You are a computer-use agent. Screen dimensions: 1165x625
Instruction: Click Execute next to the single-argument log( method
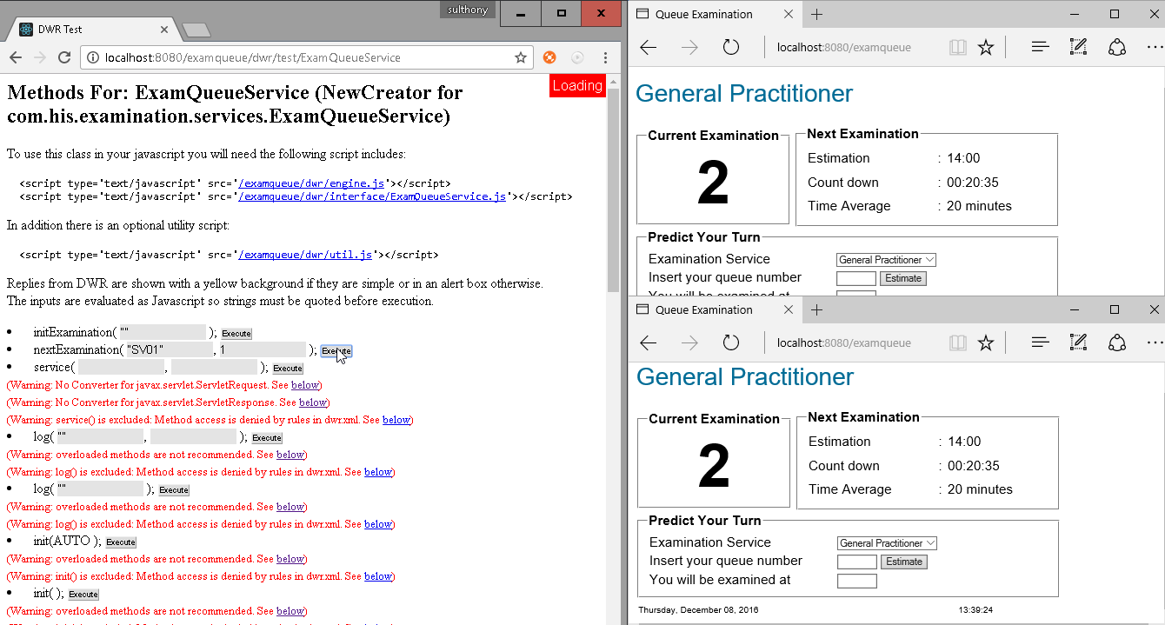pos(173,490)
